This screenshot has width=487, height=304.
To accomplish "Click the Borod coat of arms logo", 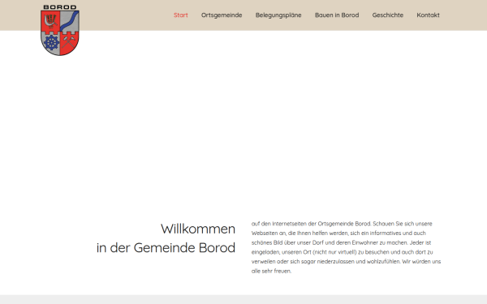I will pyautogui.click(x=60, y=30).
